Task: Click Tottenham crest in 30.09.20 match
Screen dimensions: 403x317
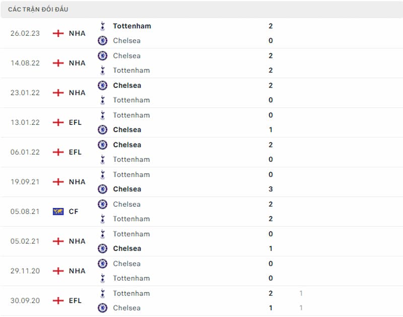Action: pos(103,293)
